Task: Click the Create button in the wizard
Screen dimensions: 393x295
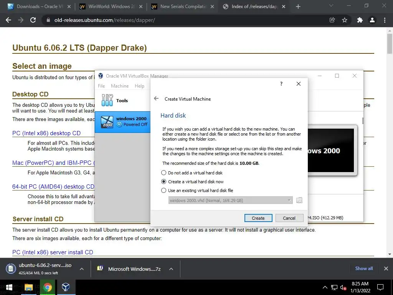Action: click(258, 218)
